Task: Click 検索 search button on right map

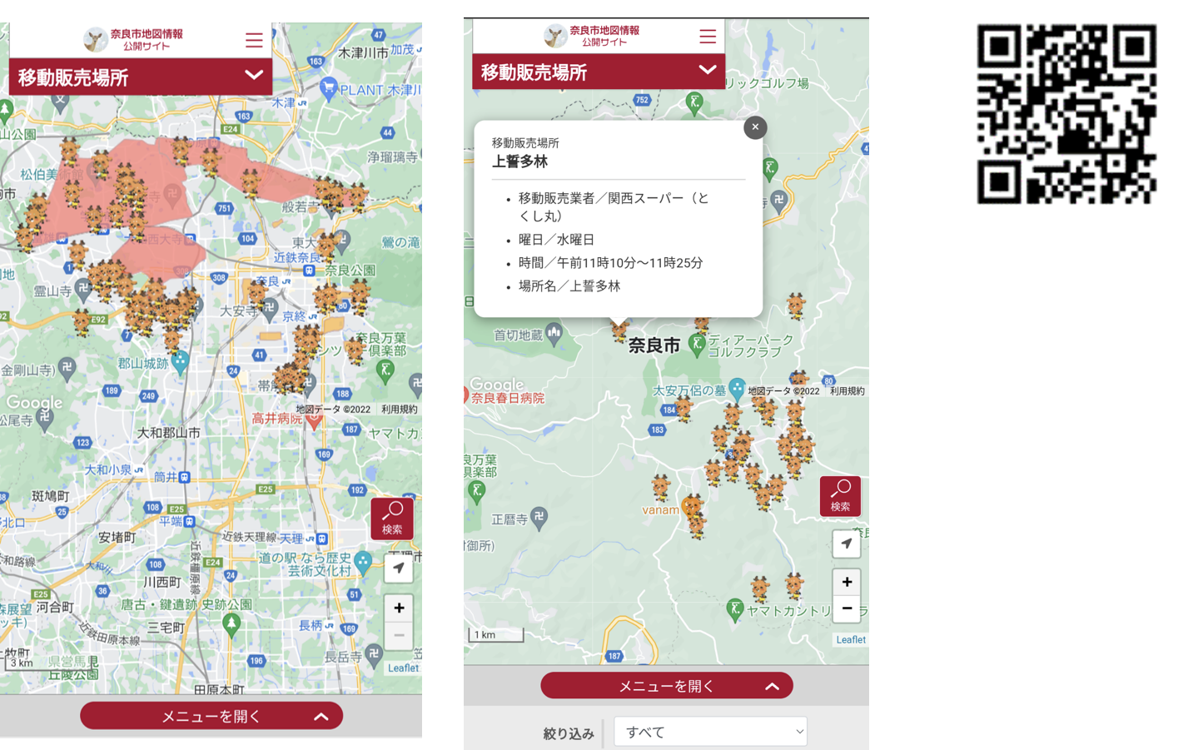Action: pos(840,496)
